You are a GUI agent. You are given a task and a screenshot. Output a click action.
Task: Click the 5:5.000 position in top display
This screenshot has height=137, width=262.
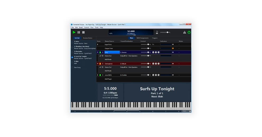tap(131, 31)
